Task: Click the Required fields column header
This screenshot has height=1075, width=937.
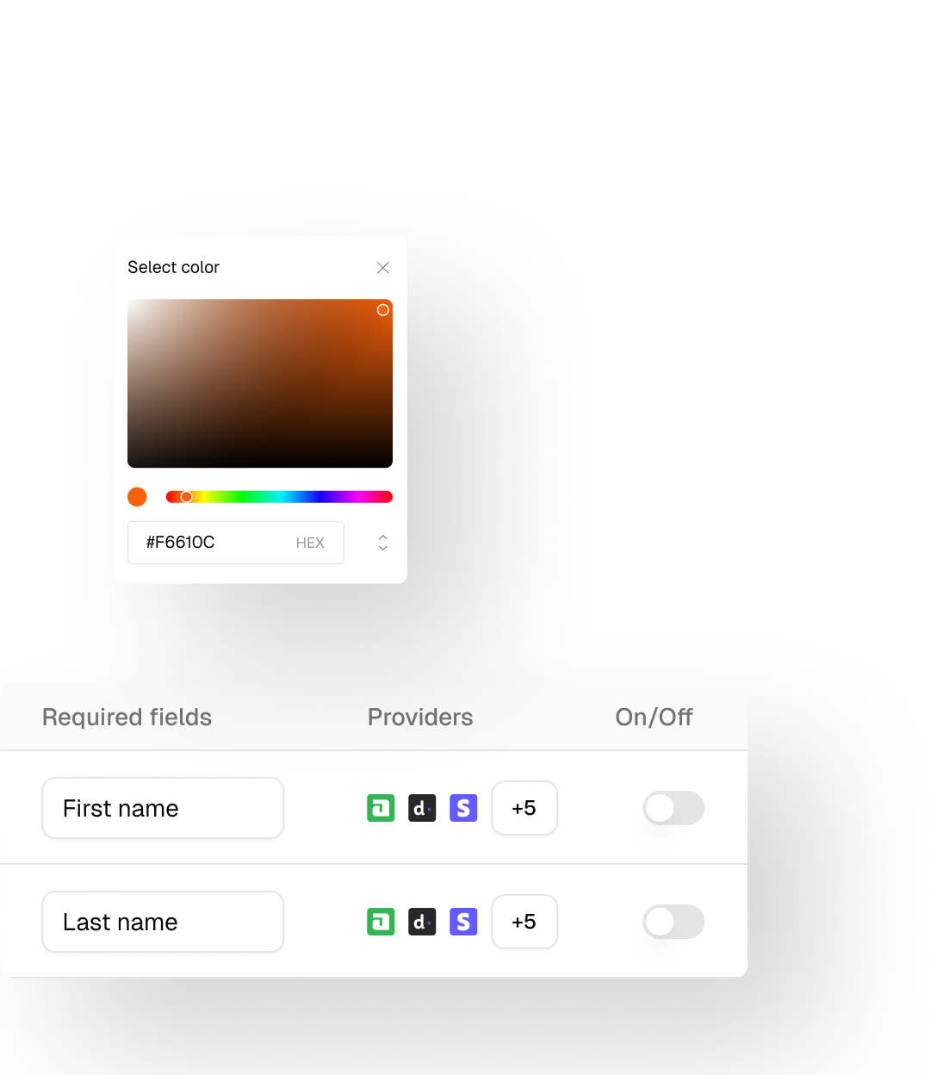Action: 127,718
